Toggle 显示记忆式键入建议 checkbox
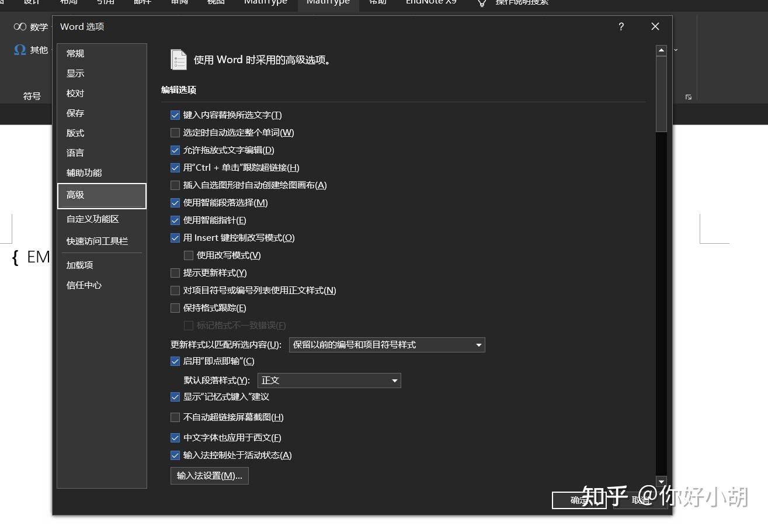768x529 pixels. (175, 397)
